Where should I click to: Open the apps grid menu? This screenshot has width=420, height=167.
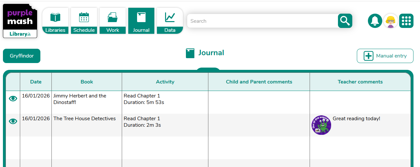coord(406,21)
